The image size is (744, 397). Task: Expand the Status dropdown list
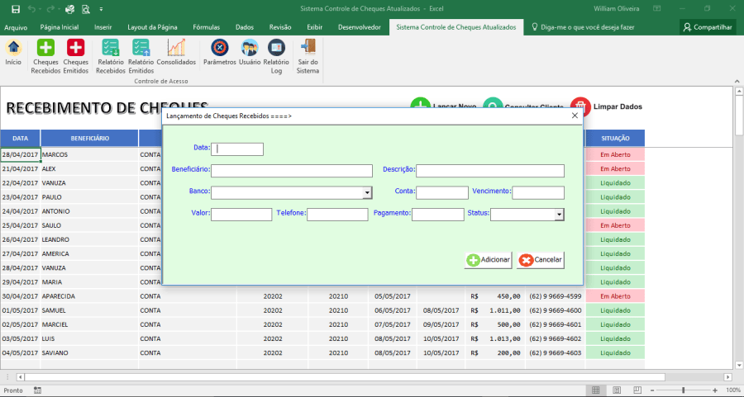(x=560, y=215)
